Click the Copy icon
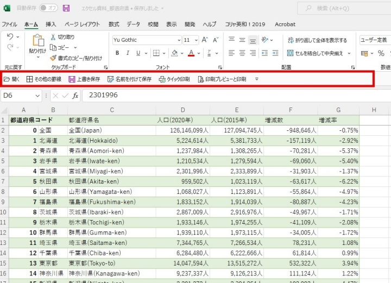Viewport: 391px width, 283px height. coord(53,47)
